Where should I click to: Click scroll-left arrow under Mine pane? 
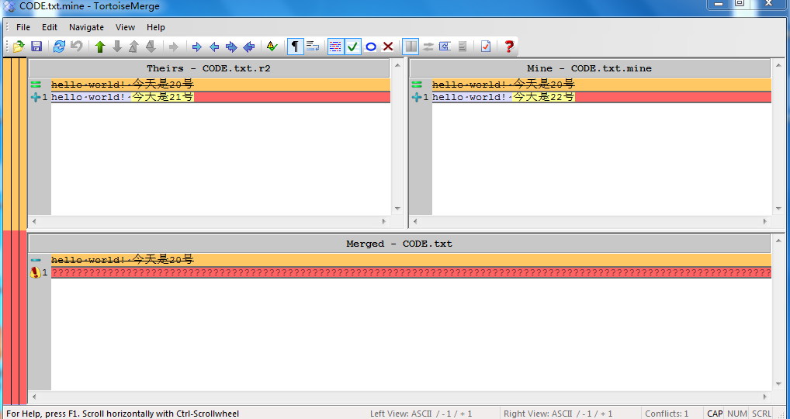[415, 221]
